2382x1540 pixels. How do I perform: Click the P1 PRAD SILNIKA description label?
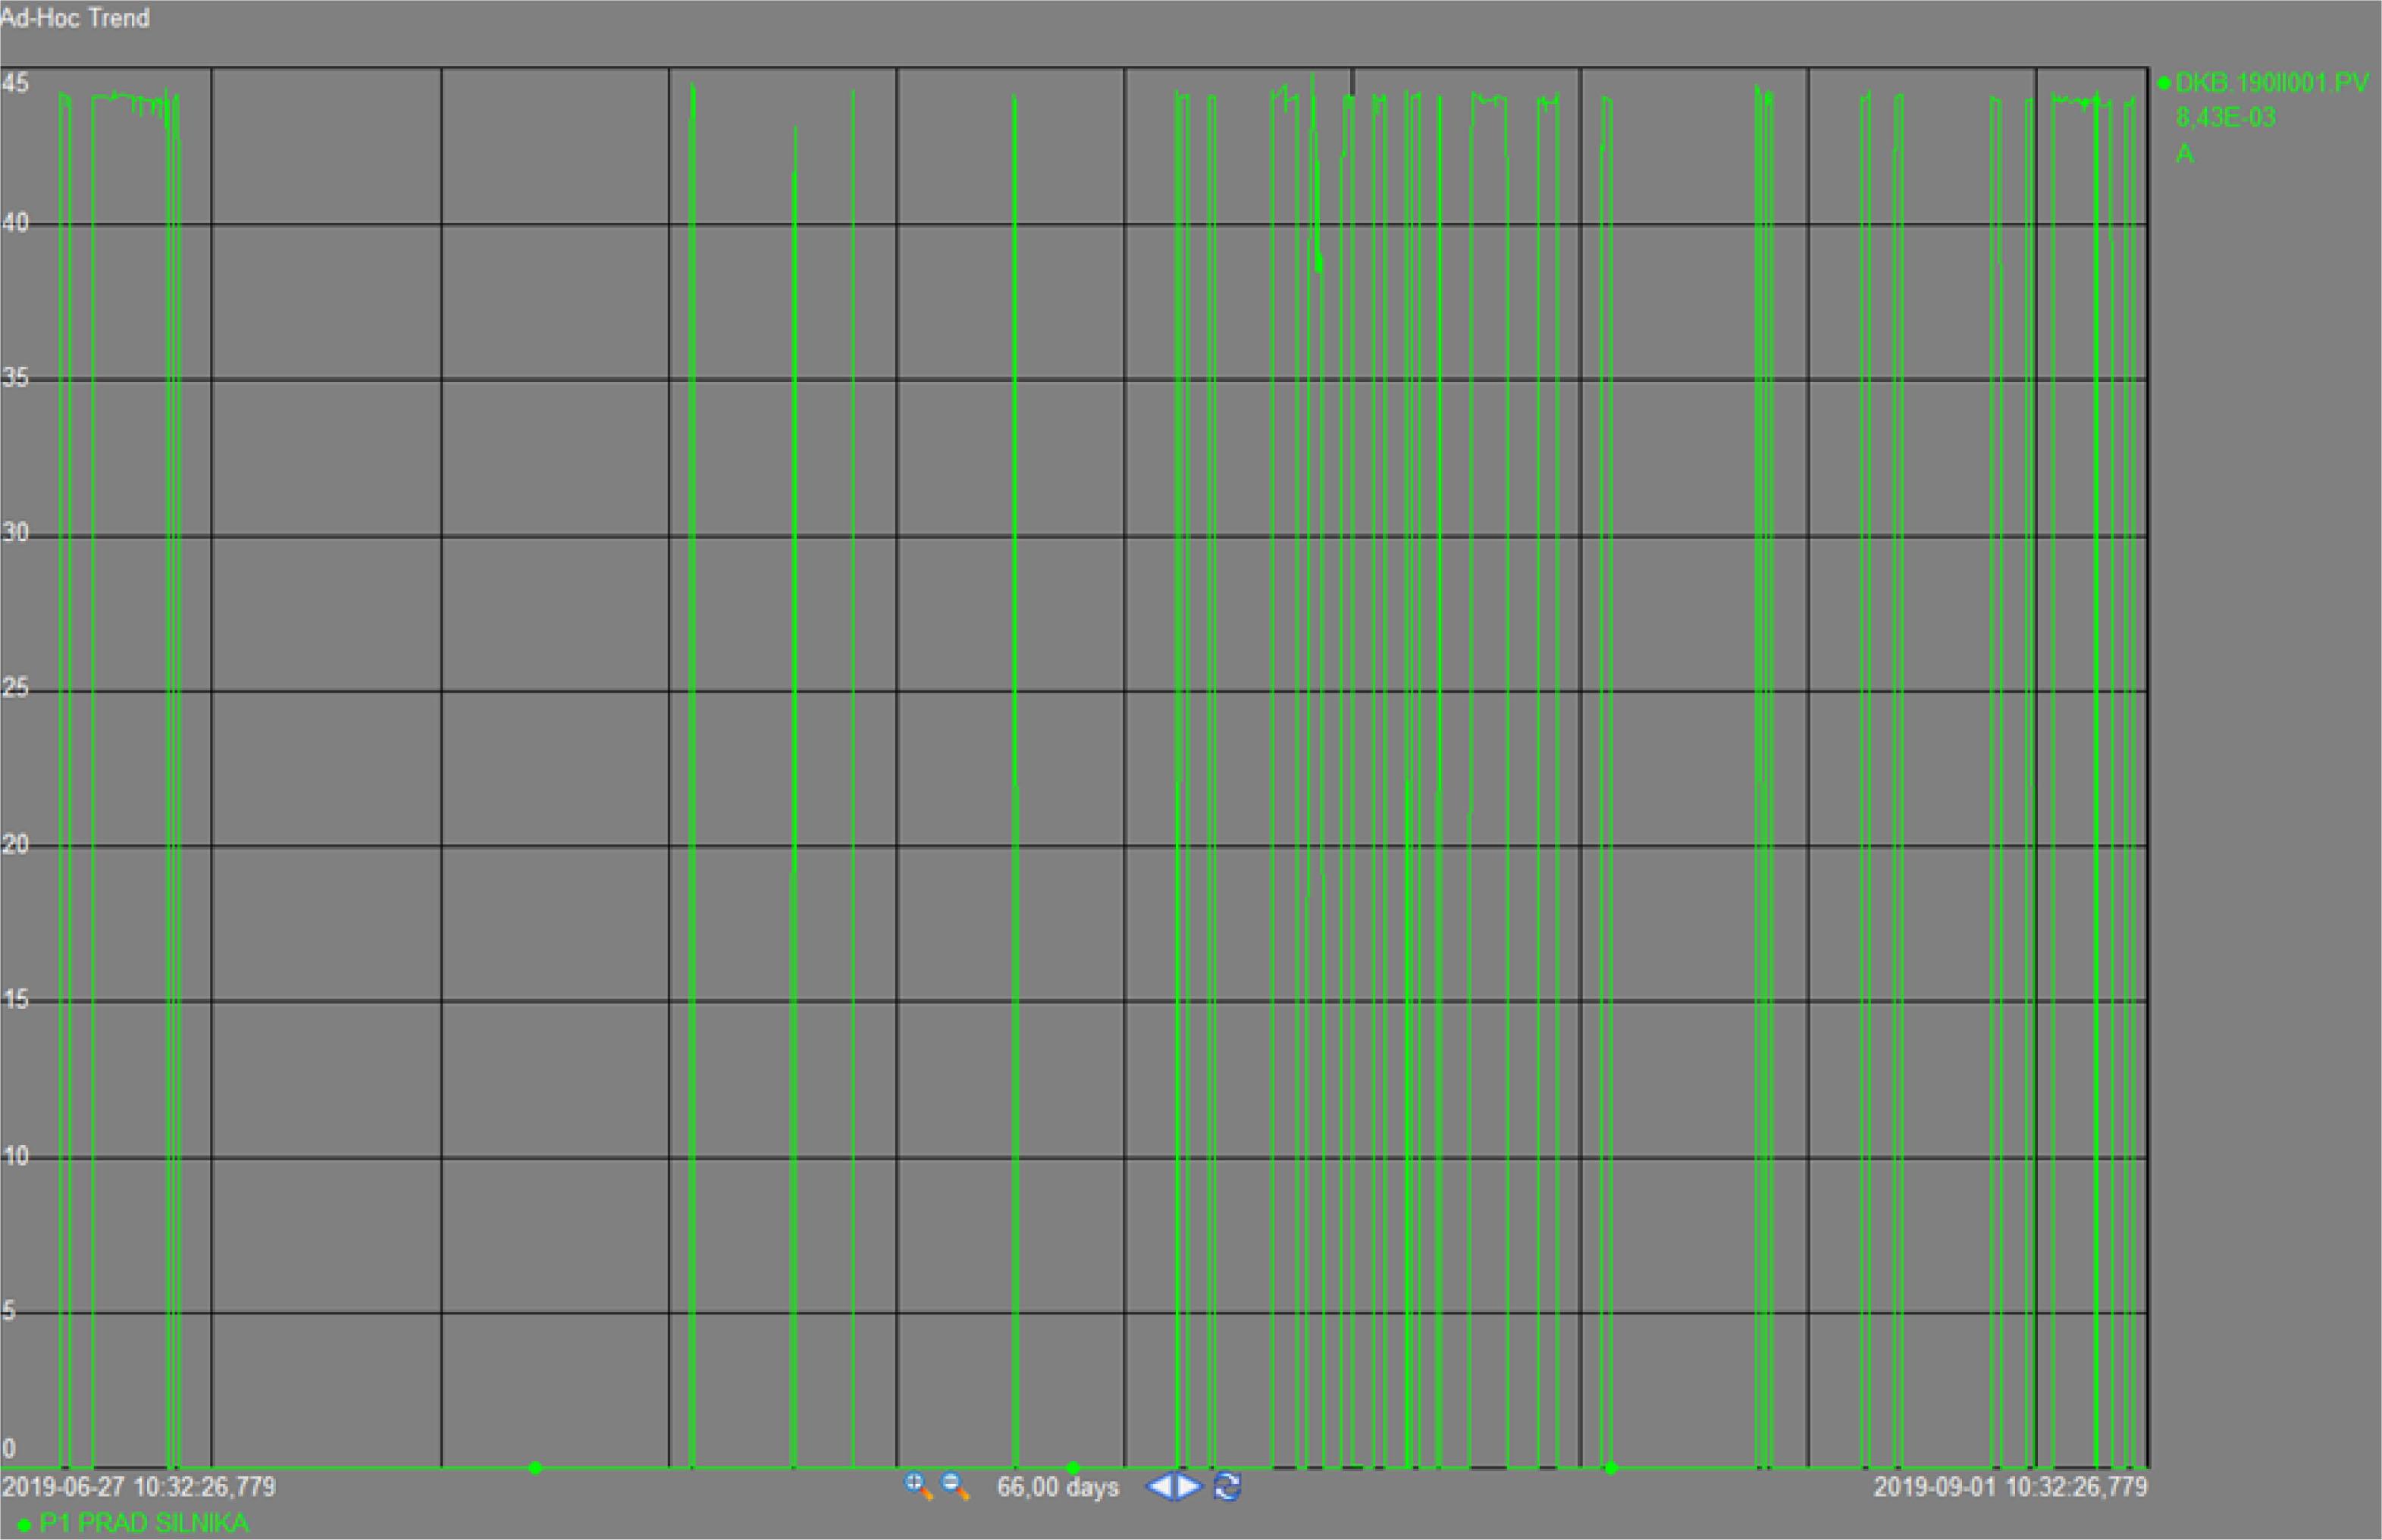click(144, 1523)
